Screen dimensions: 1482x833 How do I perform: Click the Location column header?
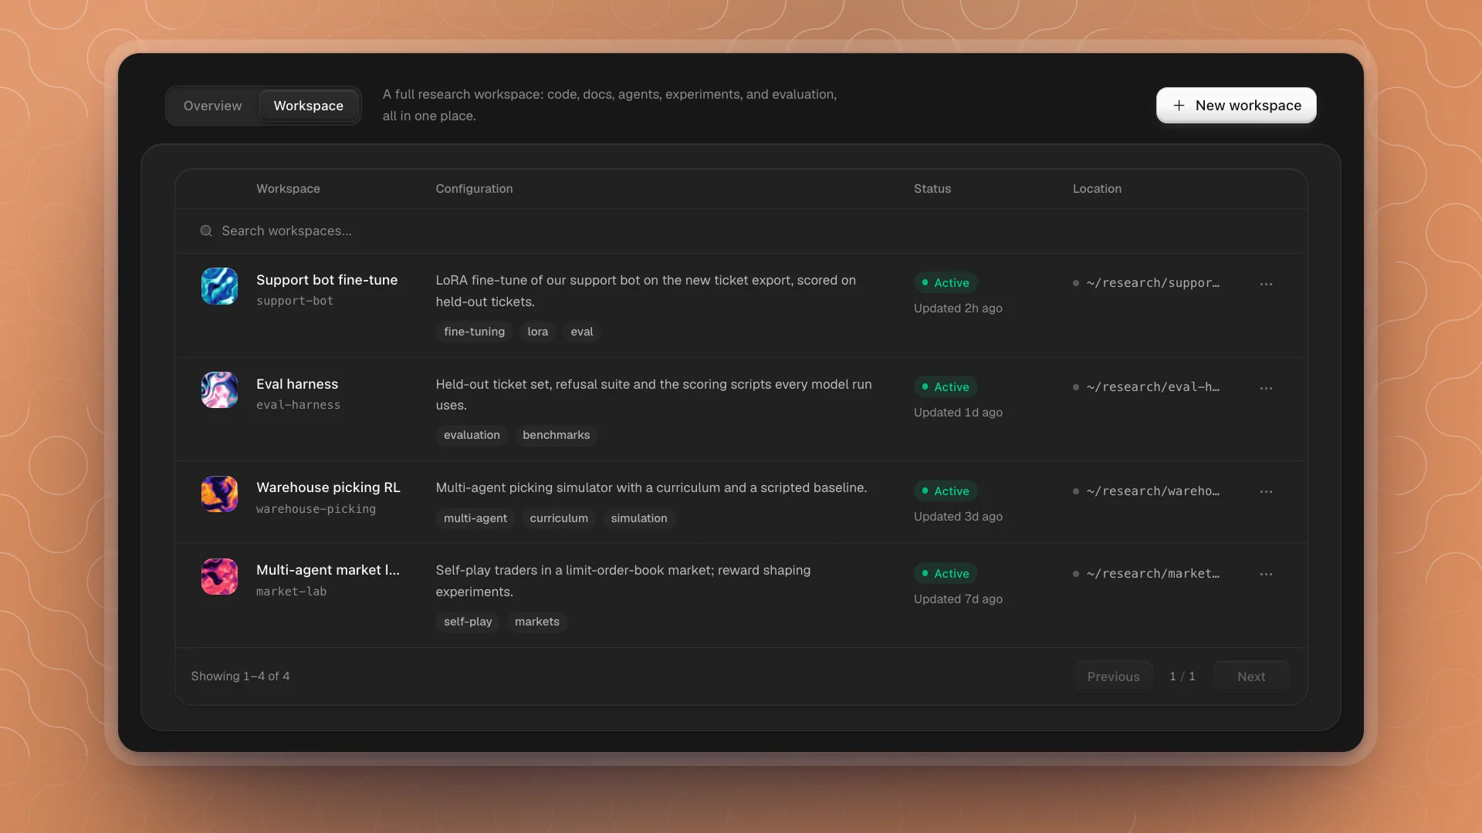tap(1097, 189)
